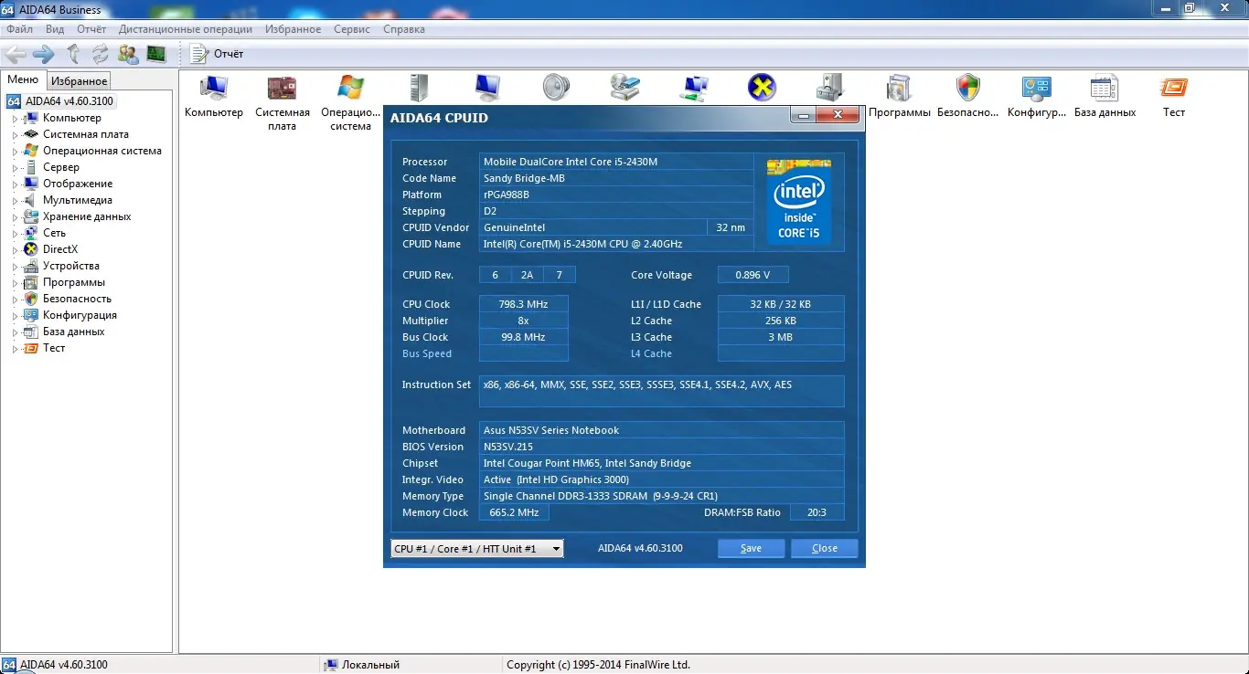Expand the Компьютер tree node

(x=16, y=117)
